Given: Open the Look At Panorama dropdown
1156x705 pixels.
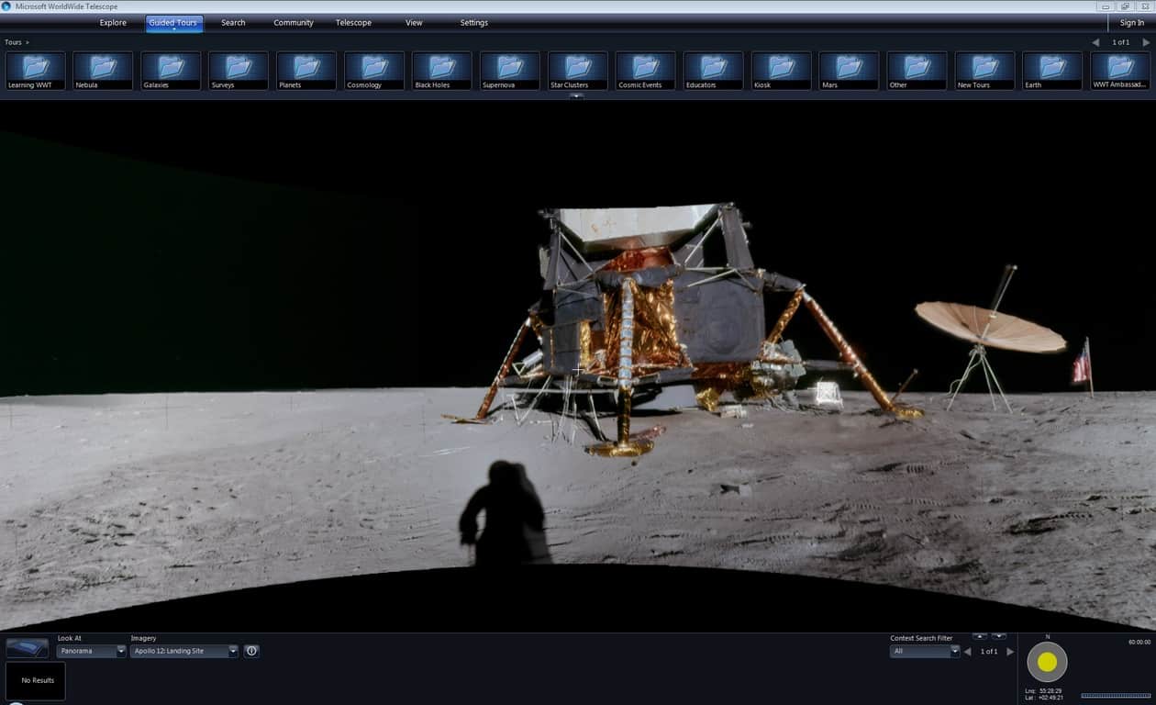Looking at the screenshot, I should tap(92, 651).
